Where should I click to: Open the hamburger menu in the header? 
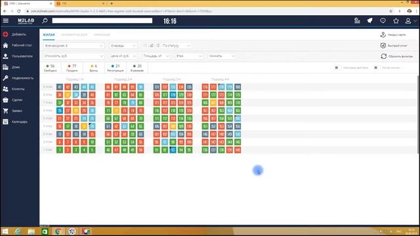(x=6, y=21)
